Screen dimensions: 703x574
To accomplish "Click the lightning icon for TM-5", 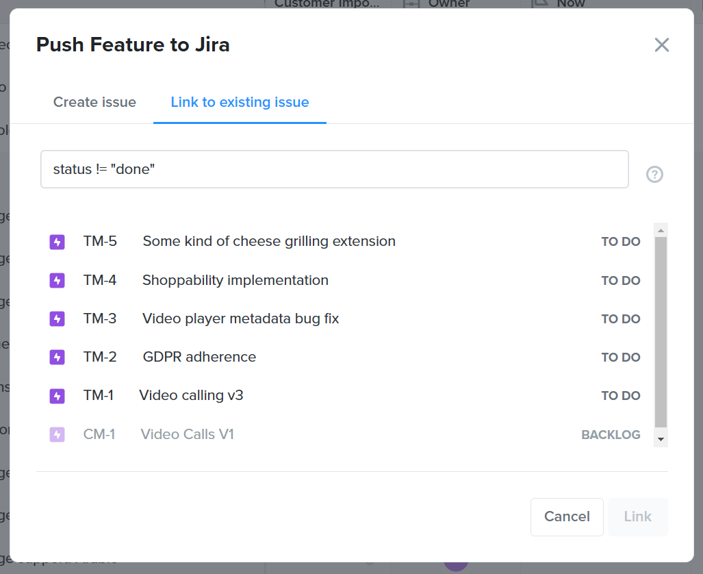I will click(x=57, y=242).
